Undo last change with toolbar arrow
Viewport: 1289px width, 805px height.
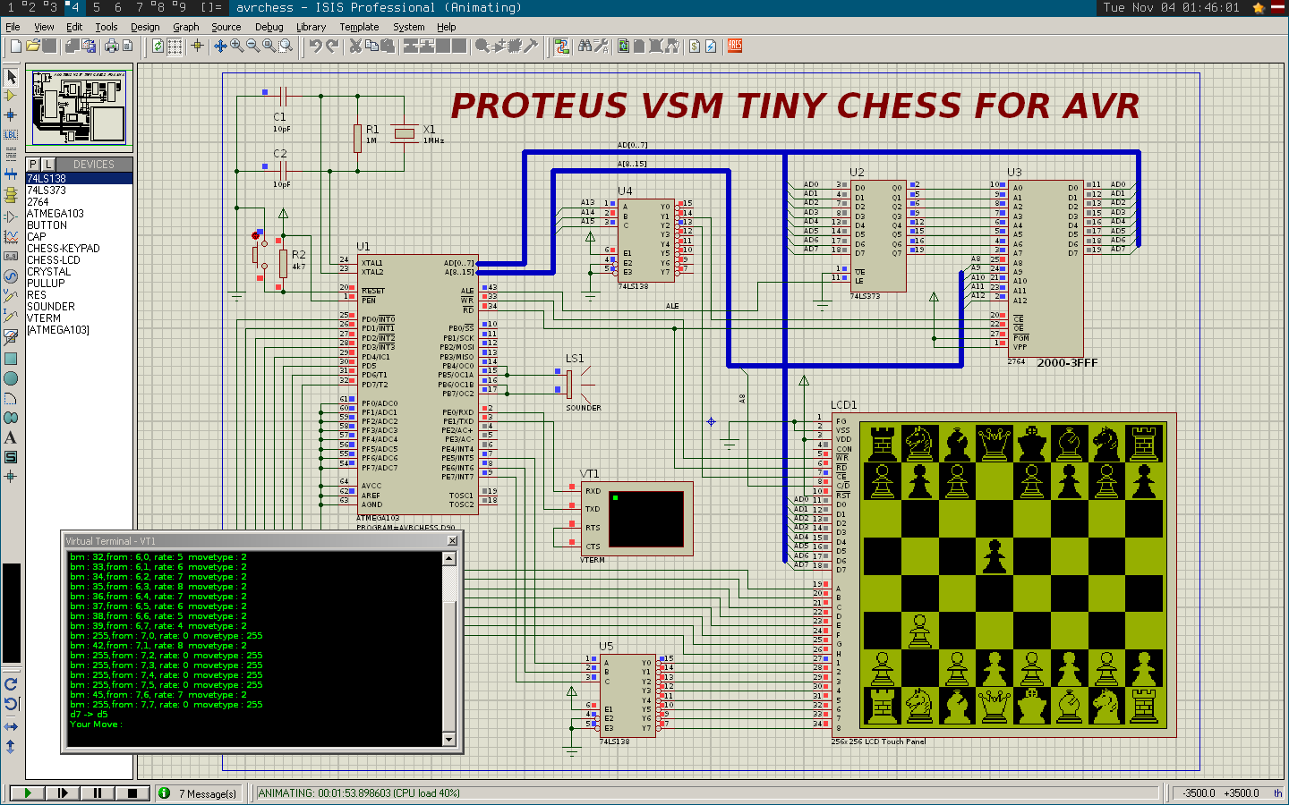pos(315,46)
